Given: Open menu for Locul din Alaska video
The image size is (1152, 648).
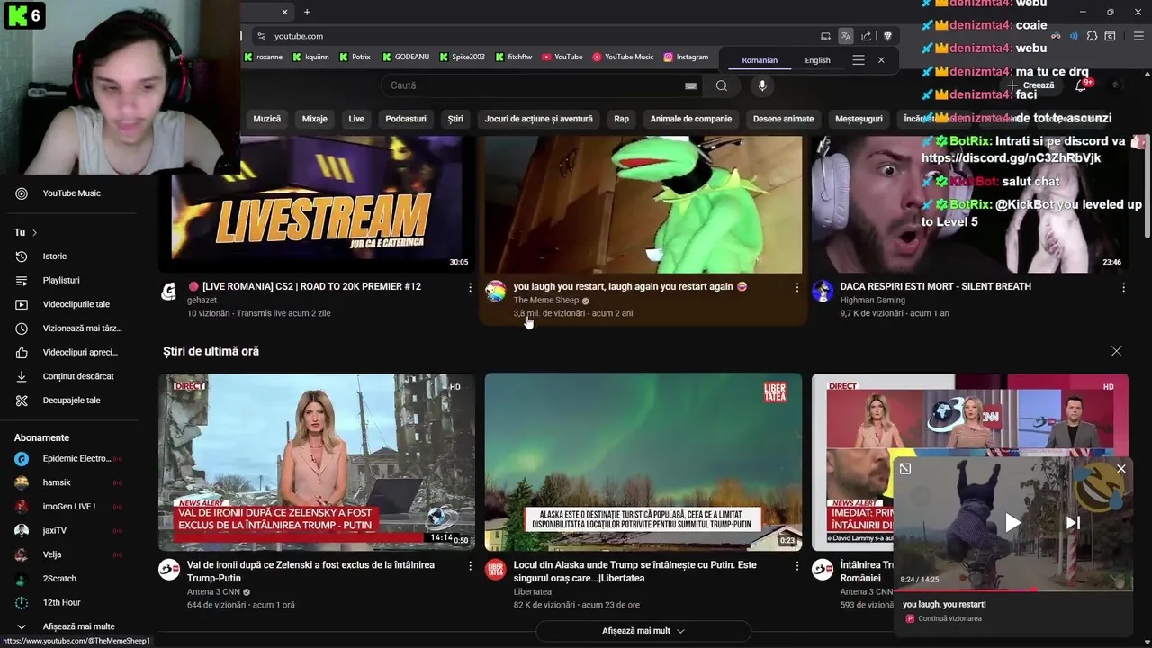Looking at the screenshot, I should 796,565.
